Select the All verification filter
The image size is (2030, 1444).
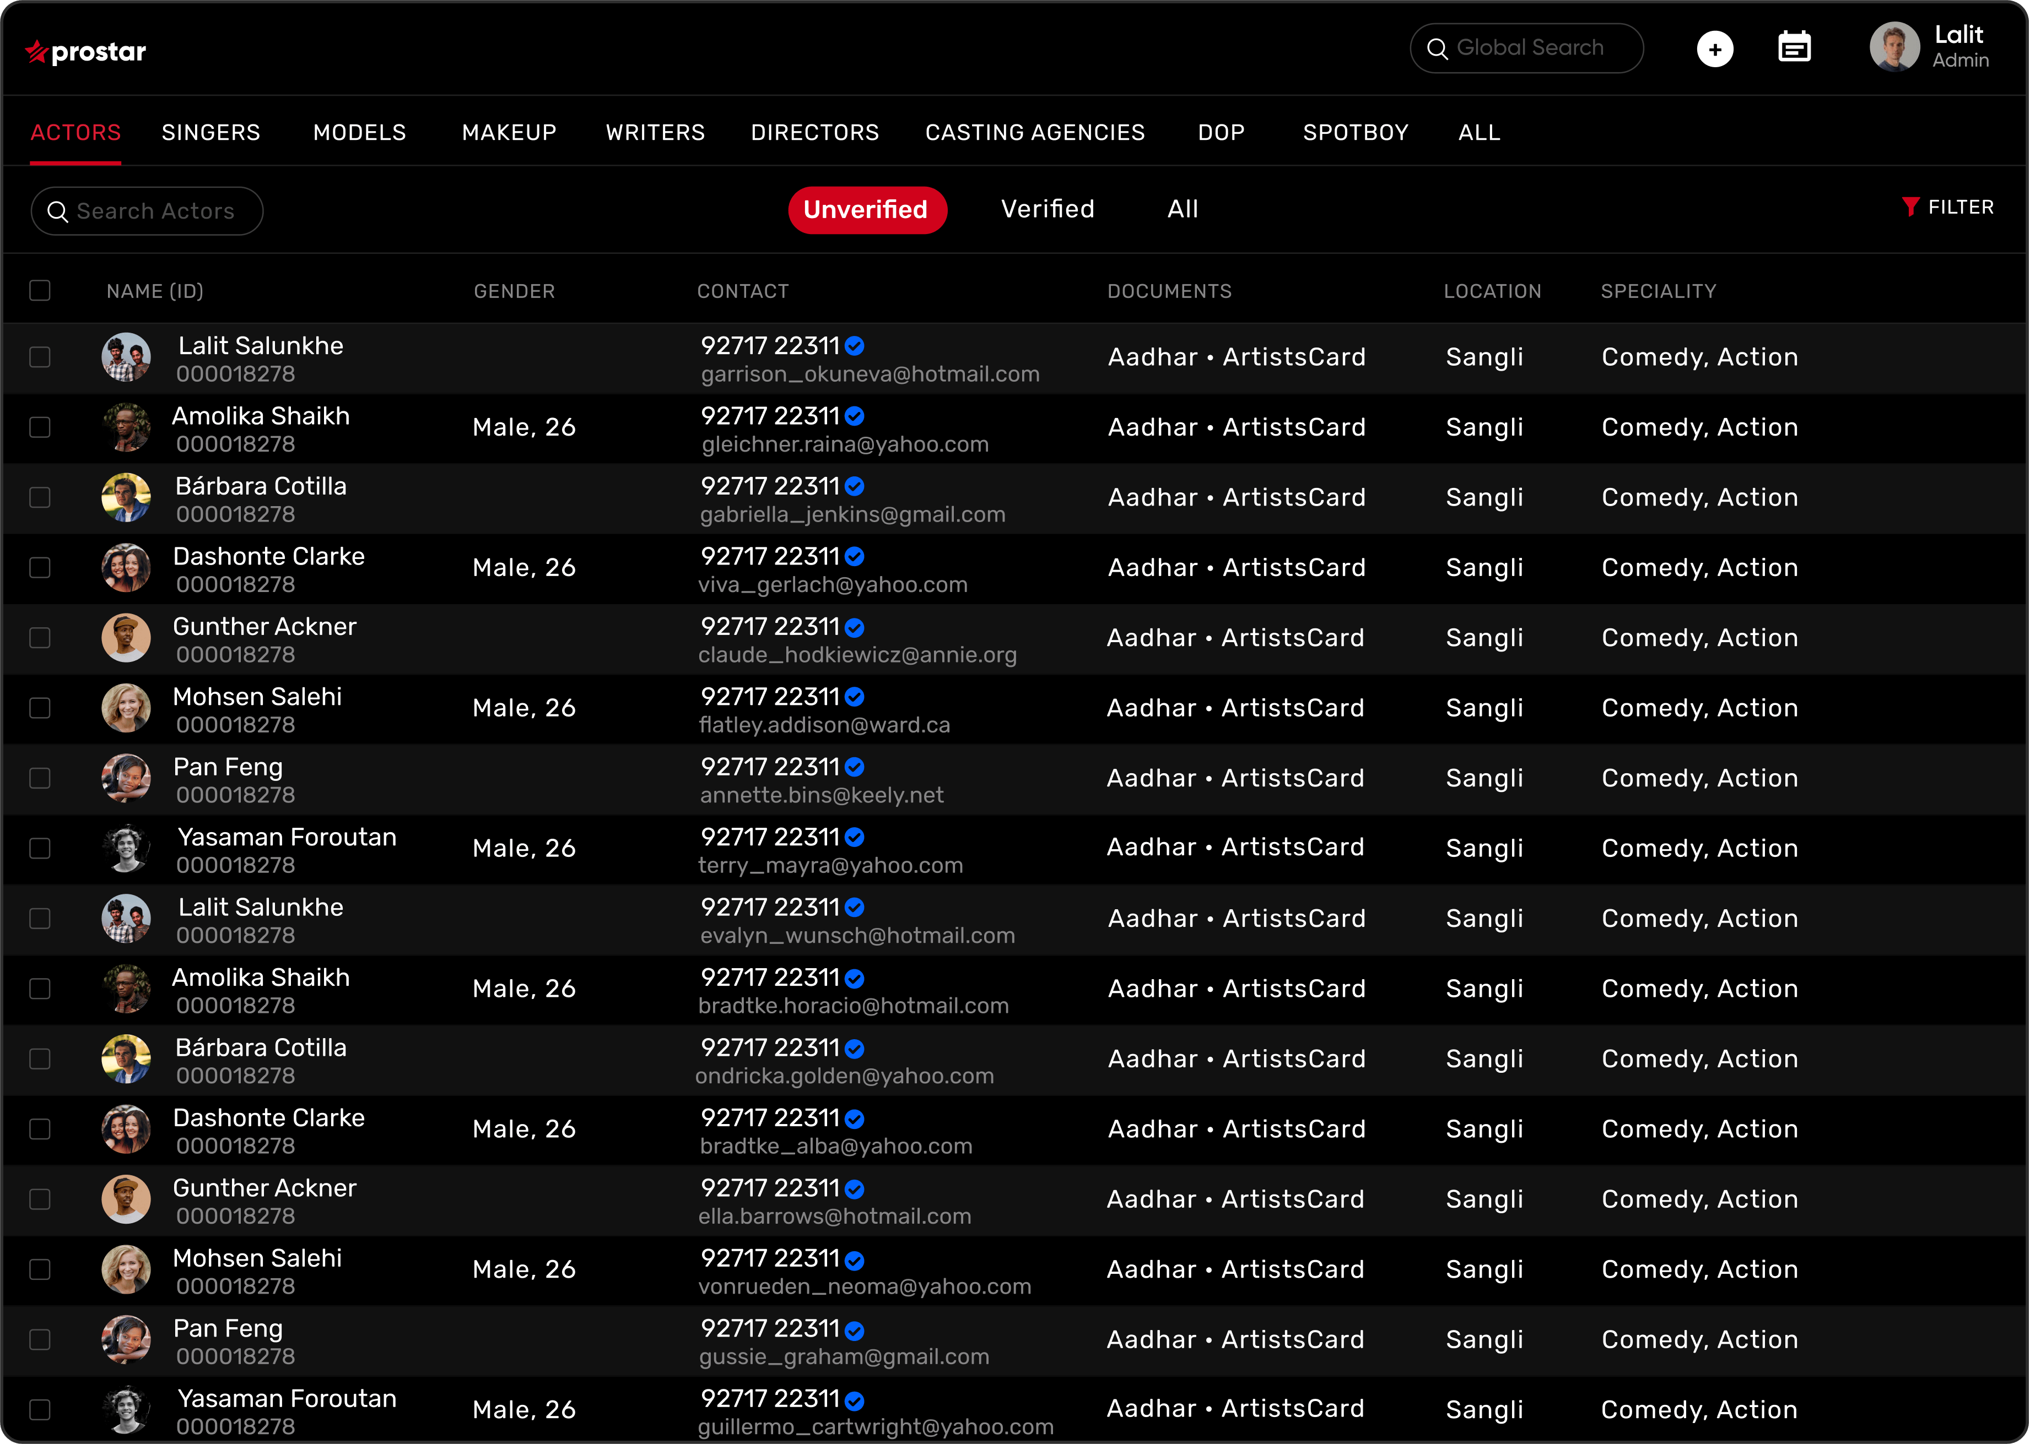1183,209
